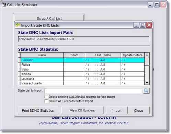Click the row selector box beside Indiana

click(x=20, y=74)
